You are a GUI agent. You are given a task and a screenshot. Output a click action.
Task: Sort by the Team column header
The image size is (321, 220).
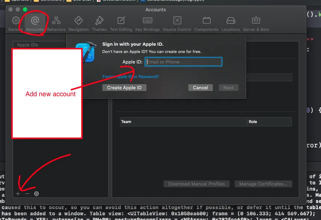(x=183, y=122)
